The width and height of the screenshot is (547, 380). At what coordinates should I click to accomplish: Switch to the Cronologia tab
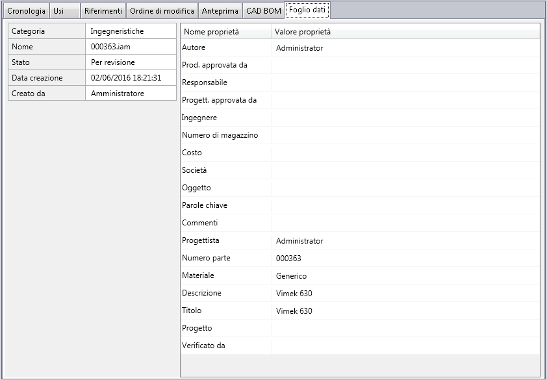click(26, 11)
